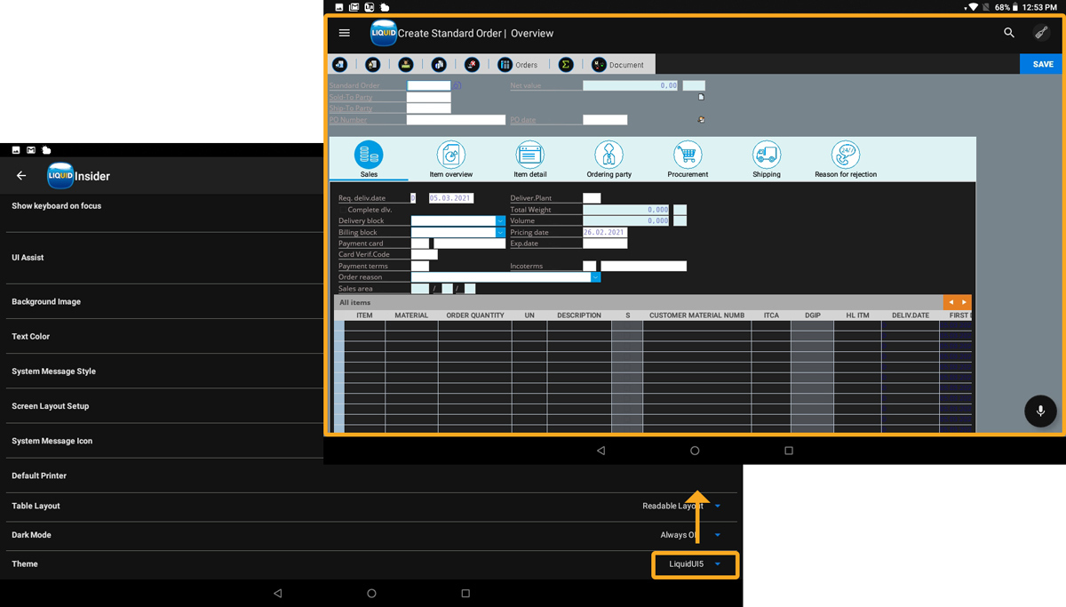Click the sigma sum toolbar icon
The height and width of the screenshot is (607, 1066).
[565, 65]
